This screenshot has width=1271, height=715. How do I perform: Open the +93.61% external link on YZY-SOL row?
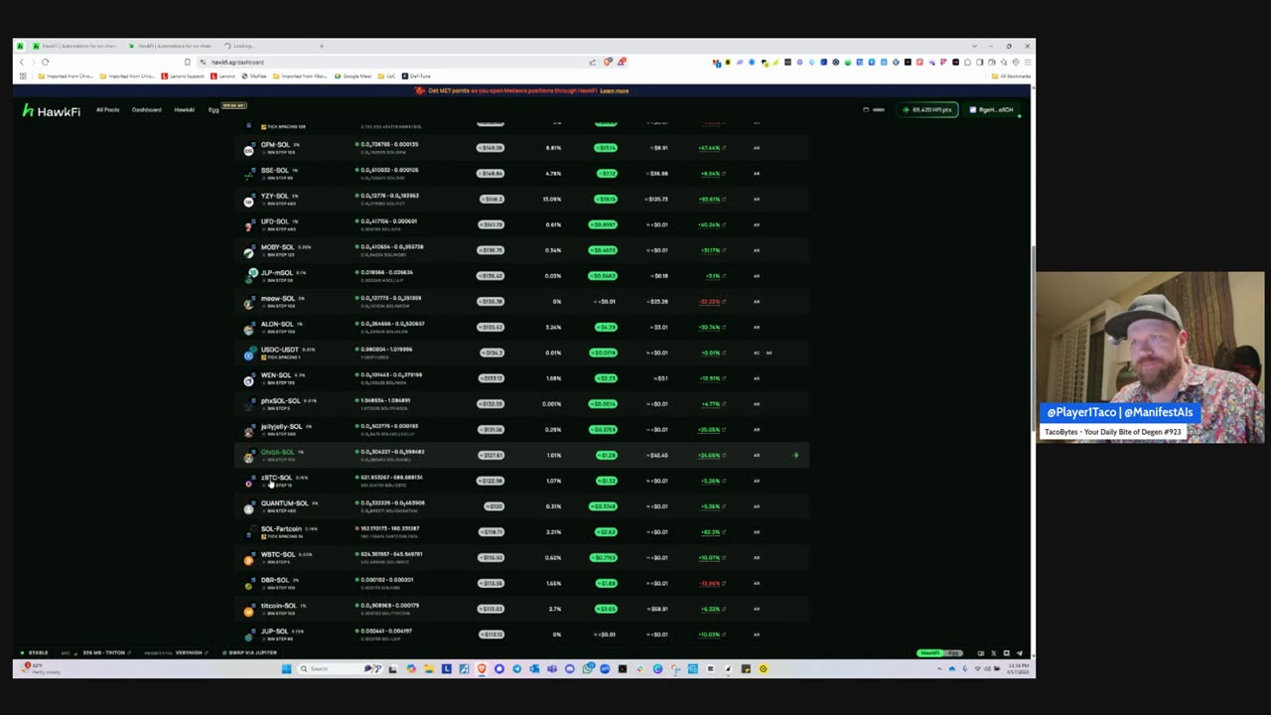pos(711,199)
